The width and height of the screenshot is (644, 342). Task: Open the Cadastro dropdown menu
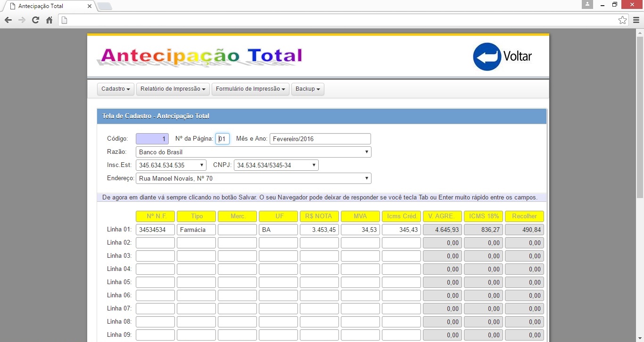click(x=116, y=89)
